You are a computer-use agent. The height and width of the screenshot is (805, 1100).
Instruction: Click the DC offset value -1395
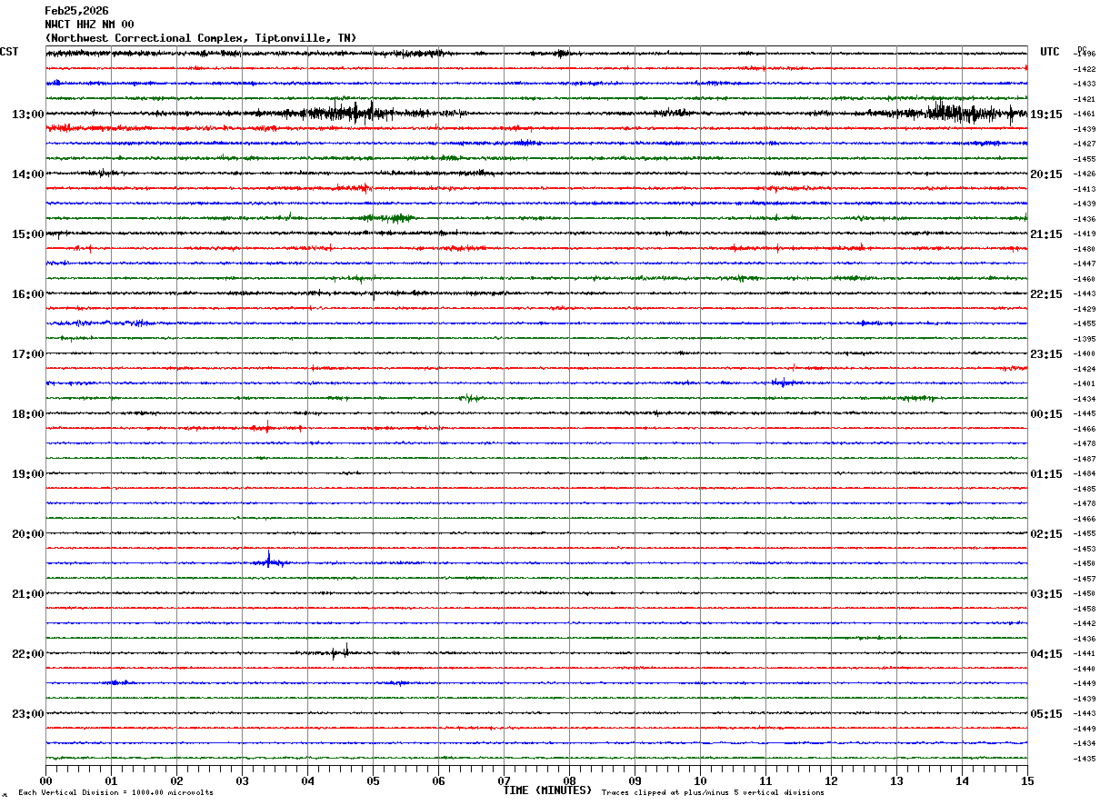pos(1084,339)
